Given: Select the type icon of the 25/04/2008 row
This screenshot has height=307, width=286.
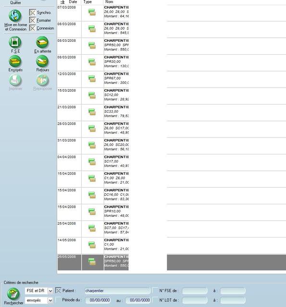Looking at the screenshot, I should tap(92, 228).
